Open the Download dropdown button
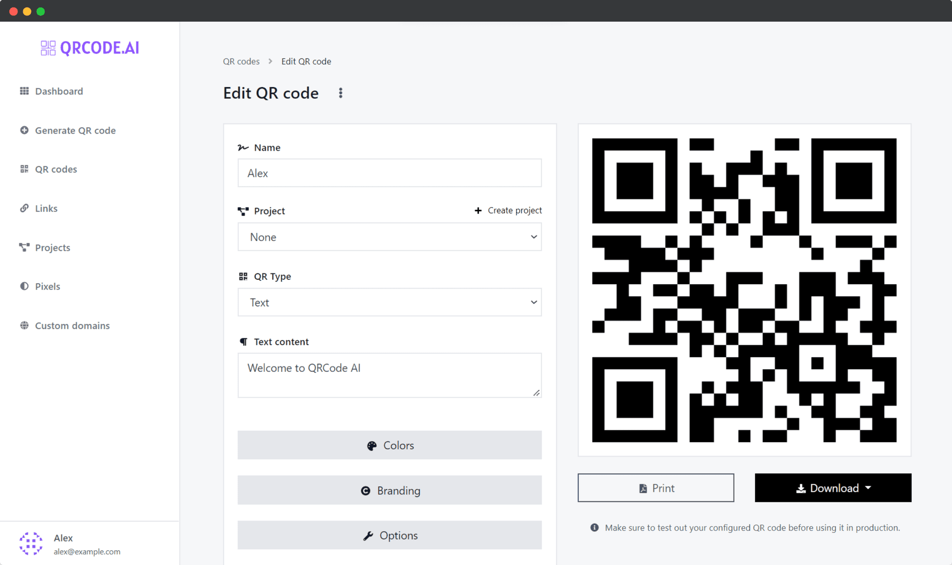This screenshot has width=952, height=565. click(833, 488)
